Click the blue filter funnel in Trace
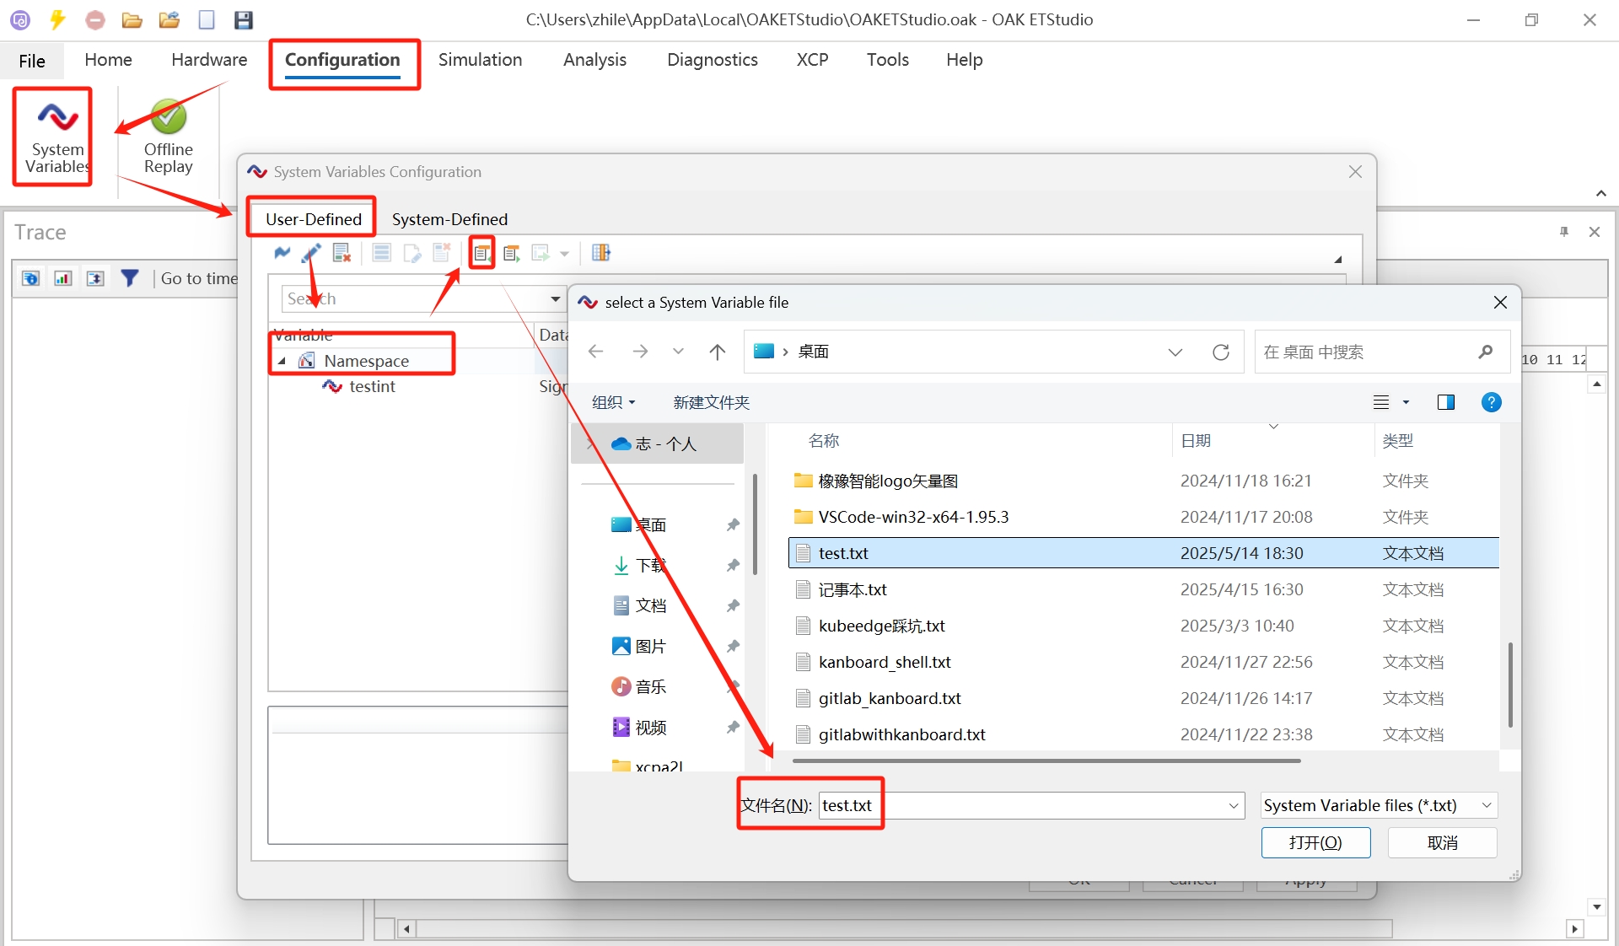The image size is (1619, 946). click(129, 278)
